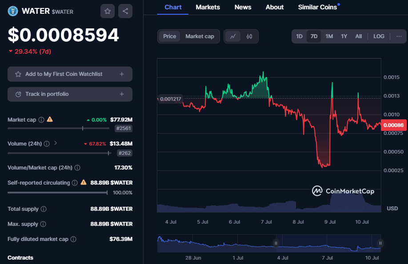Open Market cap info icon
The width and height of the screenshot is (408, 264).
(41, 120)
